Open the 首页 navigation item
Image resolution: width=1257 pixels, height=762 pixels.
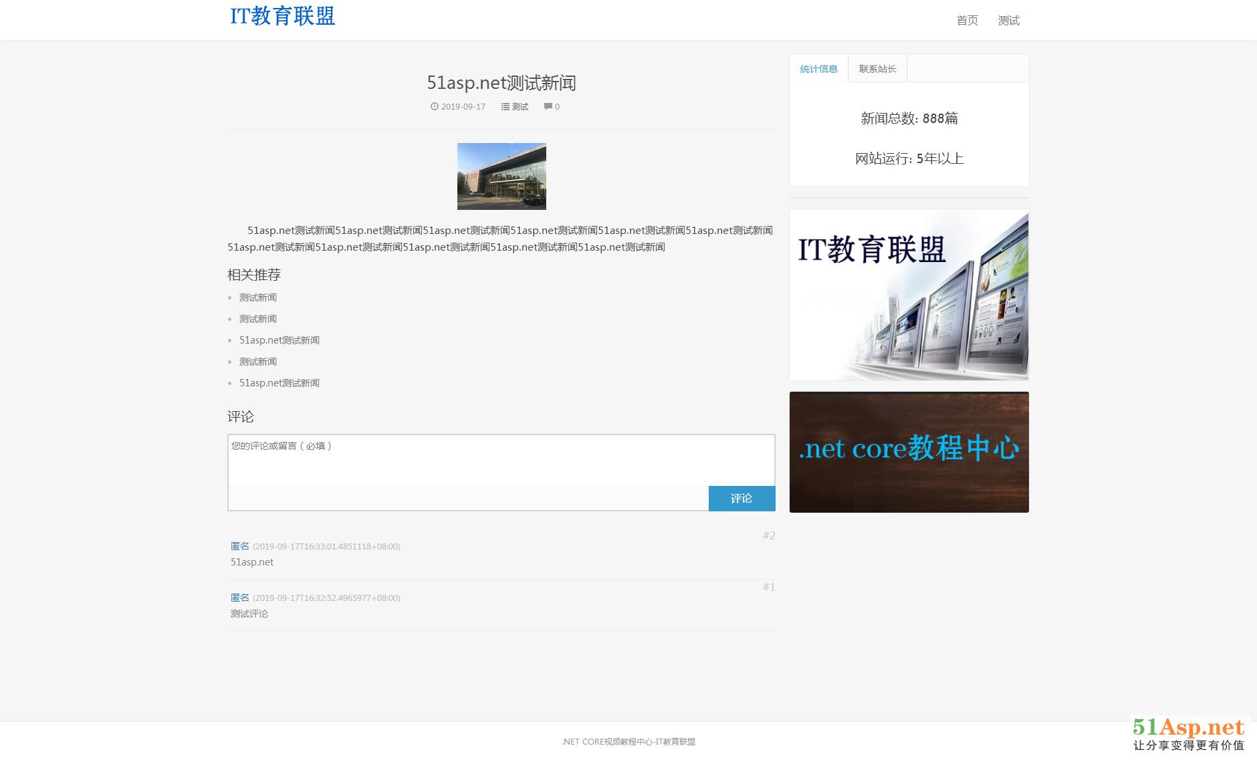click(x=967, y=21)
